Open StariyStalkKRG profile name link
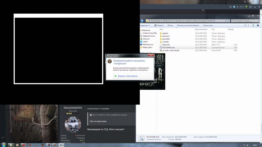 click(73, 108)
